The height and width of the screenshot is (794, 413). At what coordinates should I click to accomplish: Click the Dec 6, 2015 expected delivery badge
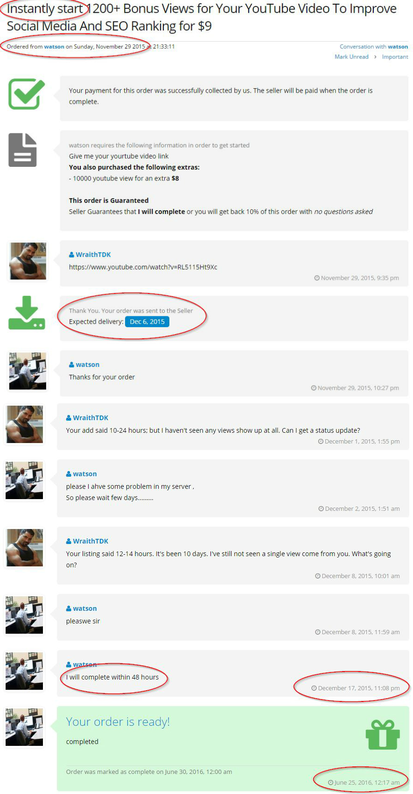coord(147,322)
